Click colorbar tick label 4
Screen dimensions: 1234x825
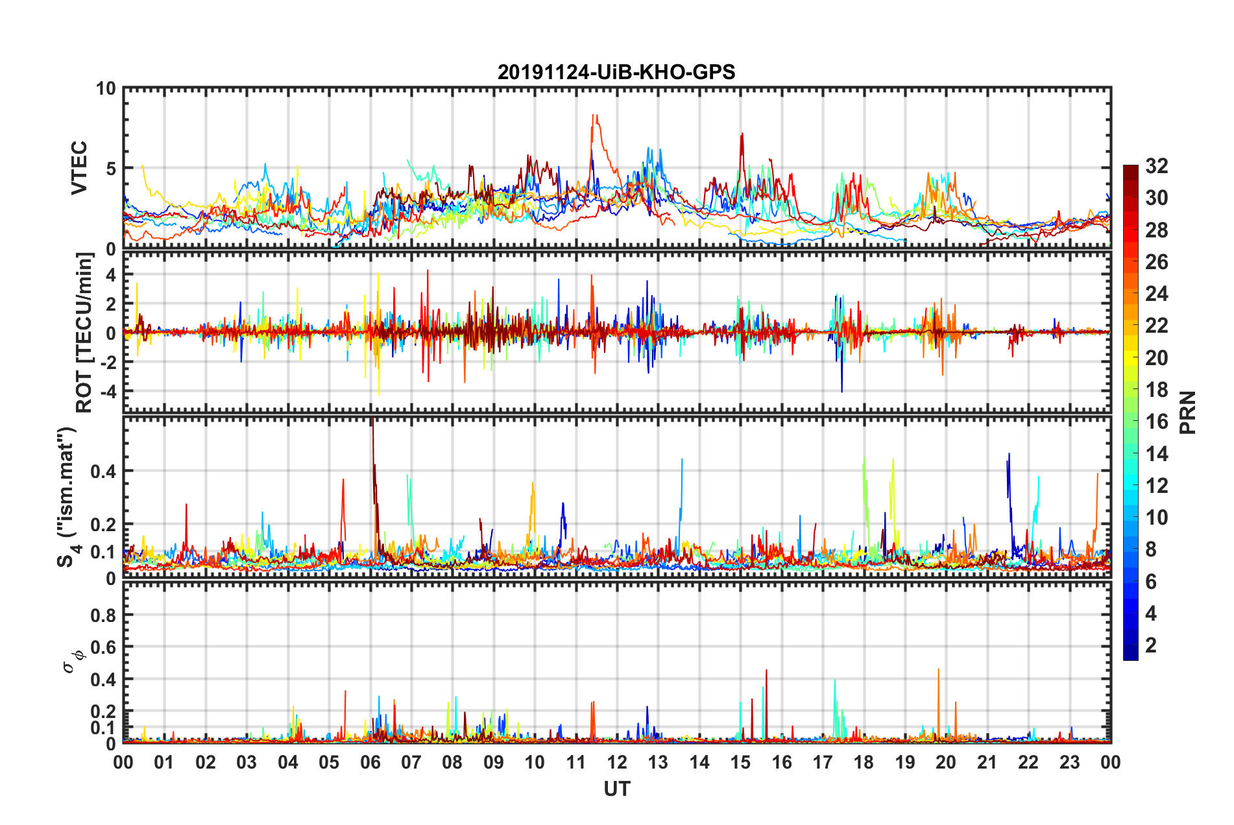click(1151, 614)
